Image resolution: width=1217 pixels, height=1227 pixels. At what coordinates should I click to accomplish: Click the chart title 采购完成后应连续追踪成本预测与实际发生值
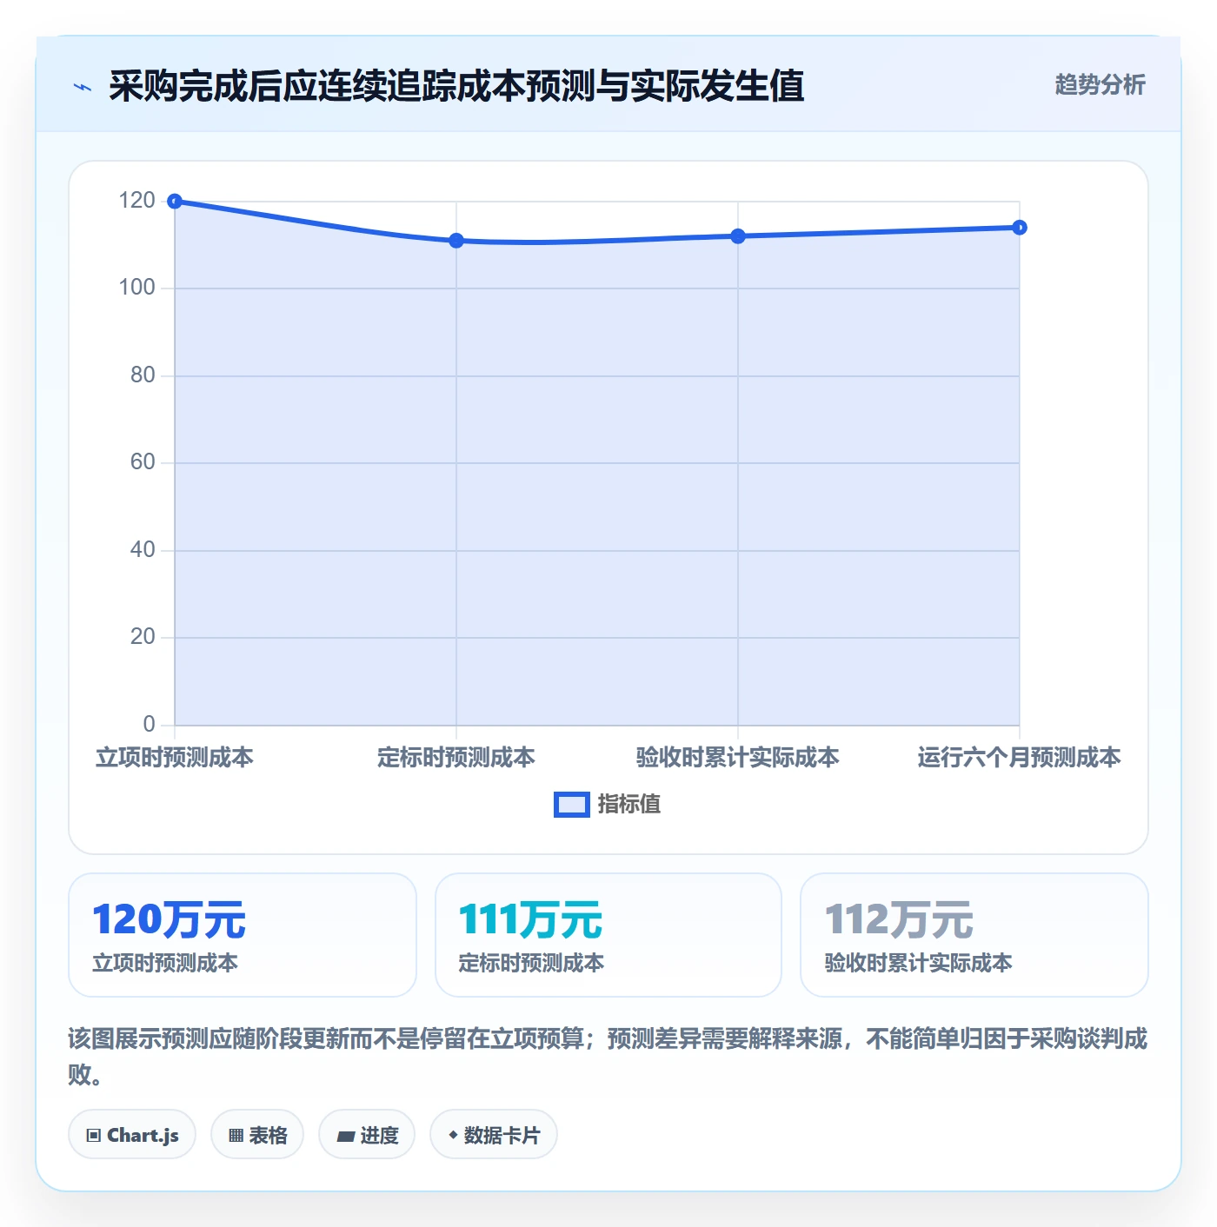[456, 85]
